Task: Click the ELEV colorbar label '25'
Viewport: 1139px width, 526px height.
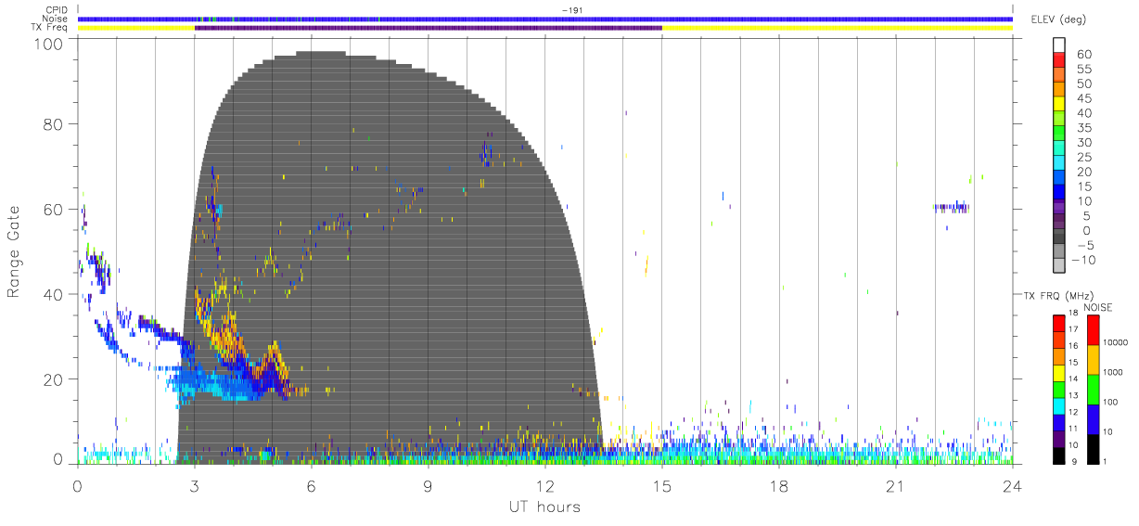Action: [1084, 157]
